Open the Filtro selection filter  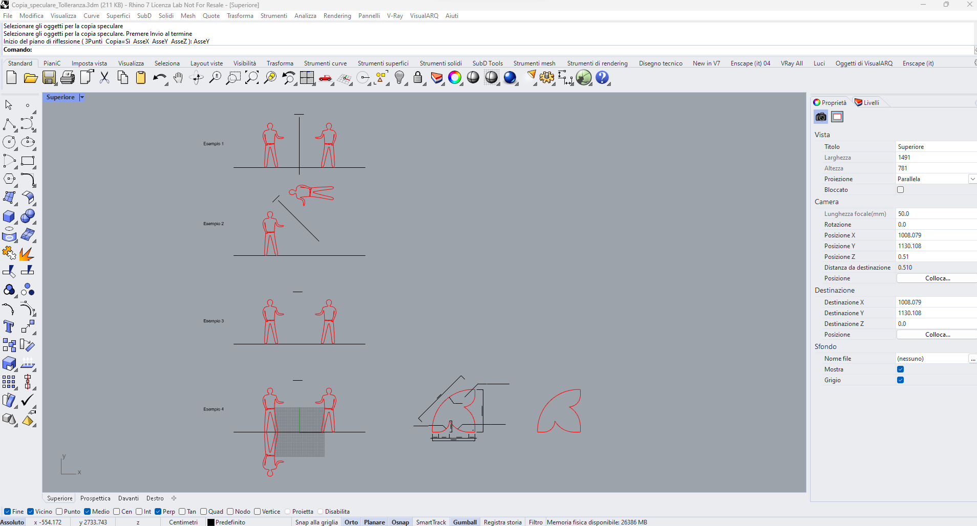[536, 522]
